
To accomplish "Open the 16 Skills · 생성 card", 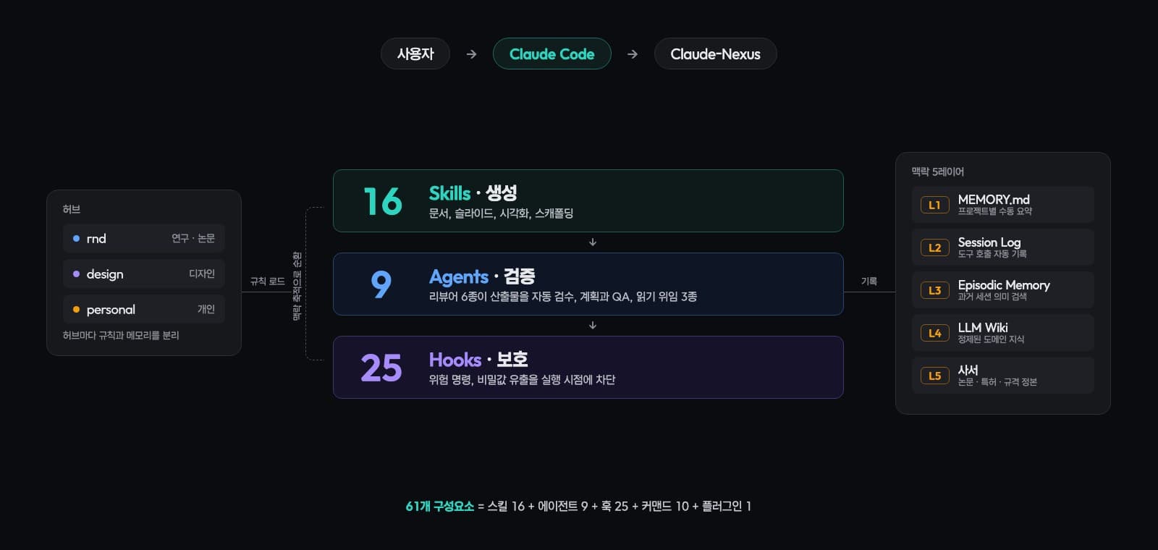I will pos(588,200).
